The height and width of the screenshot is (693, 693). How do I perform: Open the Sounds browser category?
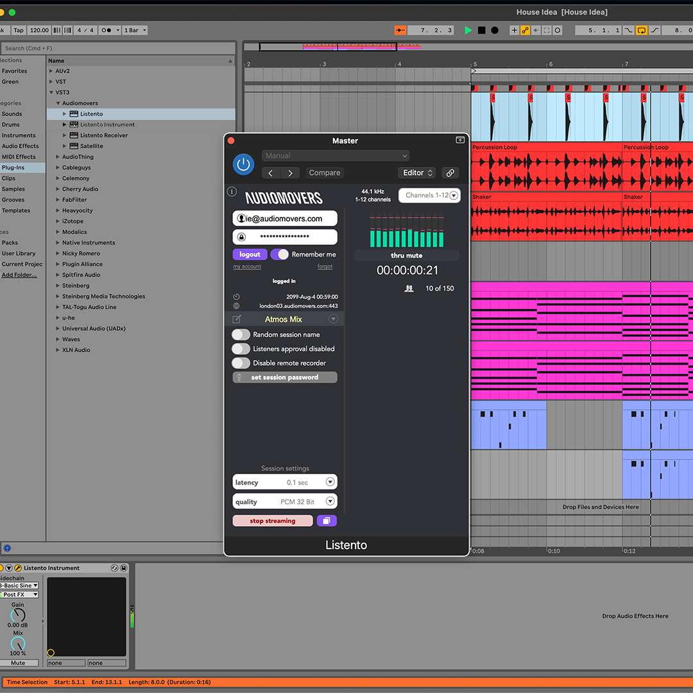12,114
